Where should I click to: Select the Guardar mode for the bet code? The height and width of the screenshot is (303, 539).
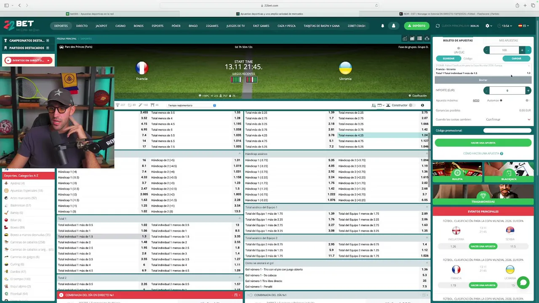[448, 58]
